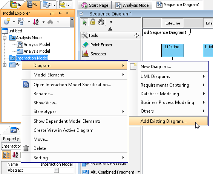Close the Model Explorer panel

point(67,13)
